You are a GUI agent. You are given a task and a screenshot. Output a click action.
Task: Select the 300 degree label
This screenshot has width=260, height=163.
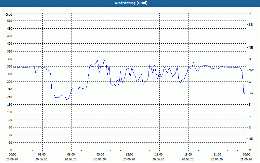coord(10,74)
